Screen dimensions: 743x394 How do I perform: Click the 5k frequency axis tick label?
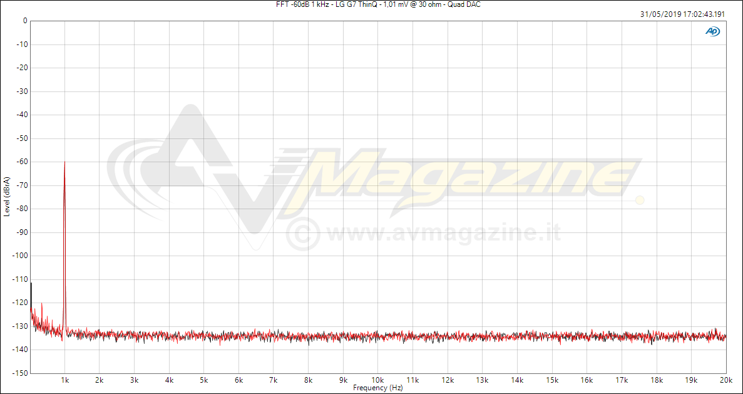pyautogui.click(x=204, y=380)
